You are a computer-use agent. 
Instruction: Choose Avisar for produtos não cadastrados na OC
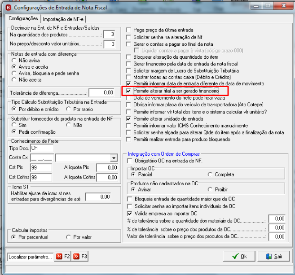pyautogui.click(x=133, y=189)
